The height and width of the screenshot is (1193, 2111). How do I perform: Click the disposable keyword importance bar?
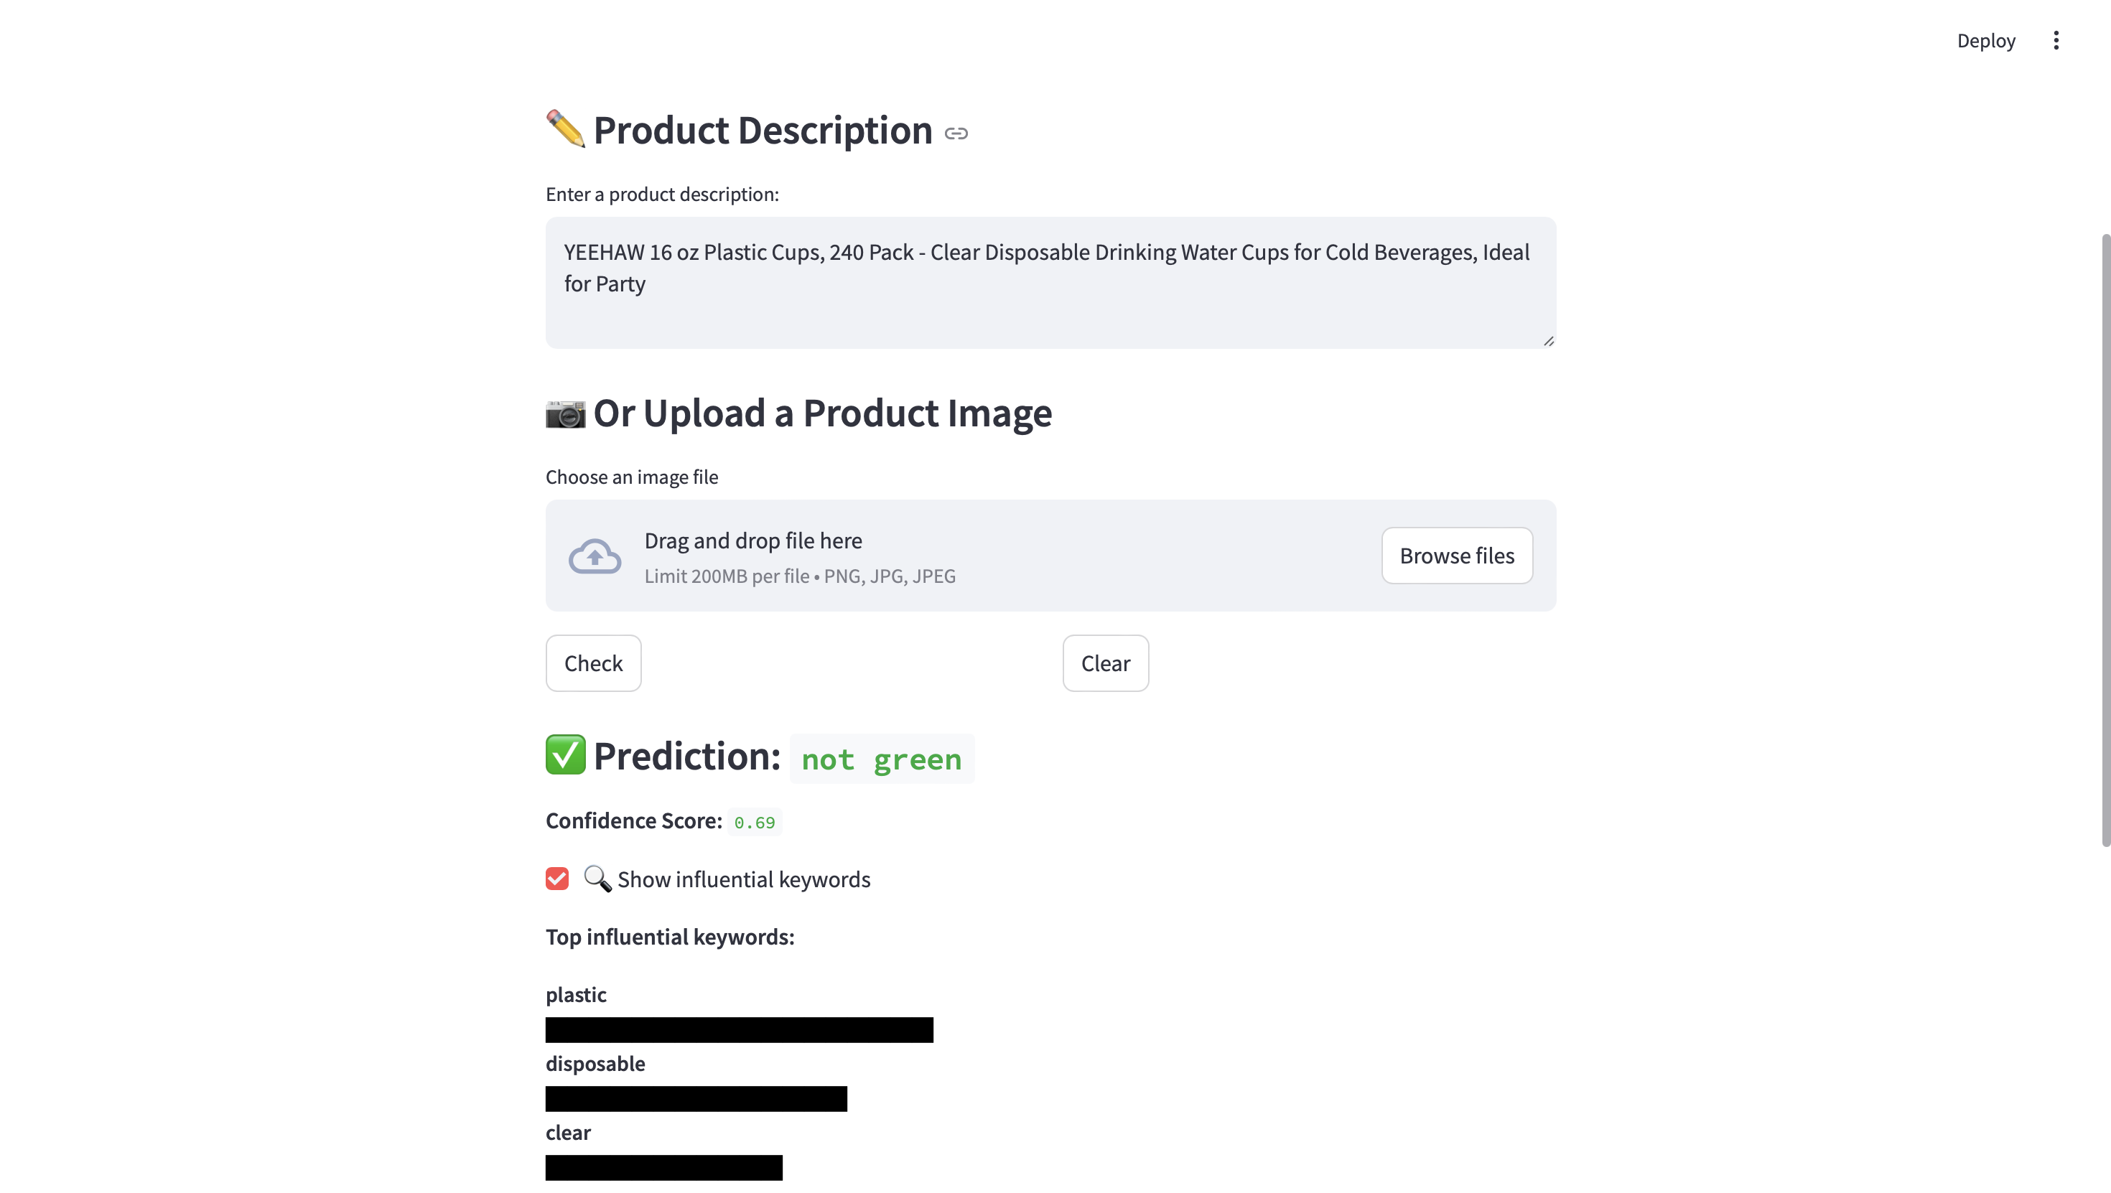[x=696, y=1099]
